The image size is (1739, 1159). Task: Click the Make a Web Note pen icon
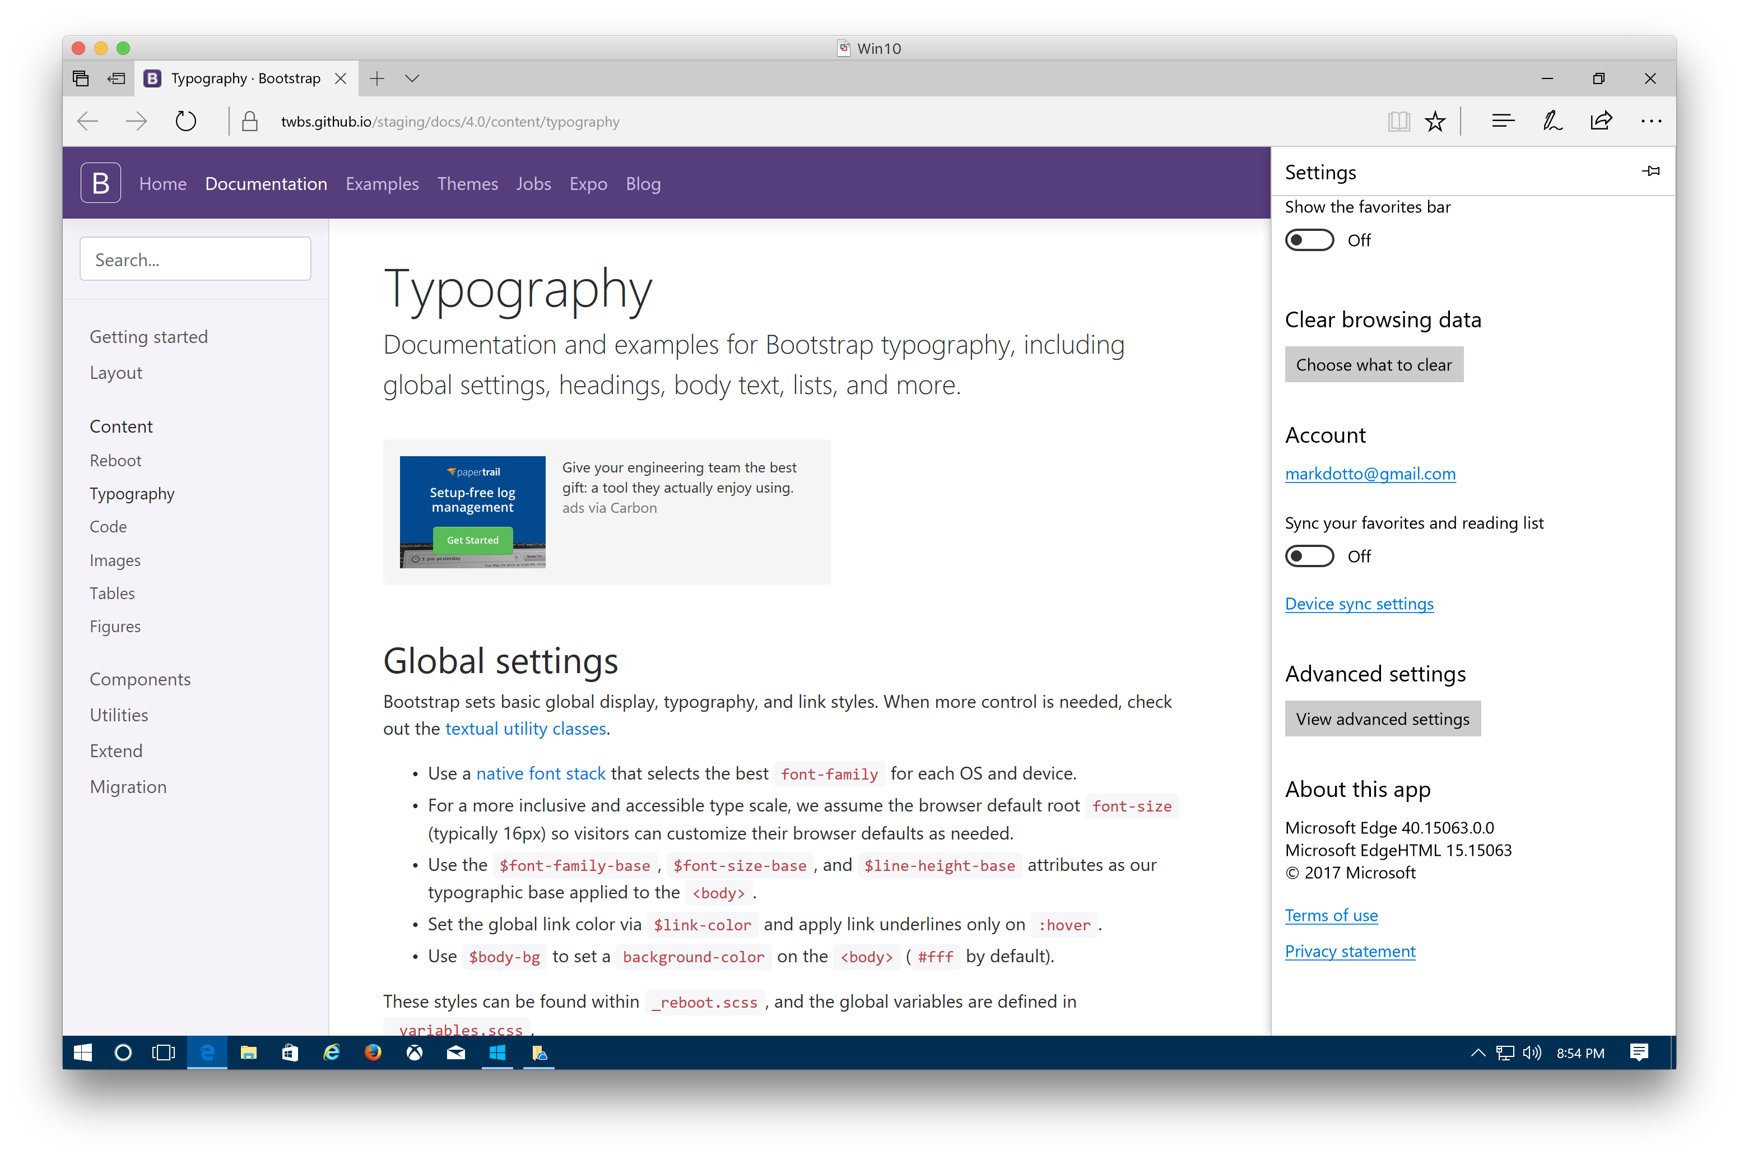(1551, 121)
